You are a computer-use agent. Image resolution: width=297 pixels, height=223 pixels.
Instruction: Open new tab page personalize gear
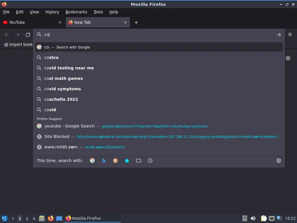pyautogui.click(x=288, y=58)
